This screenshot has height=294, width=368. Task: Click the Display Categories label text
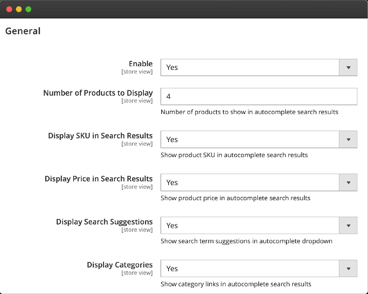click(120, 265)
